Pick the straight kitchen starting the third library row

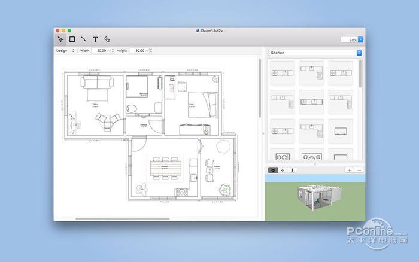tap(283, 131)
